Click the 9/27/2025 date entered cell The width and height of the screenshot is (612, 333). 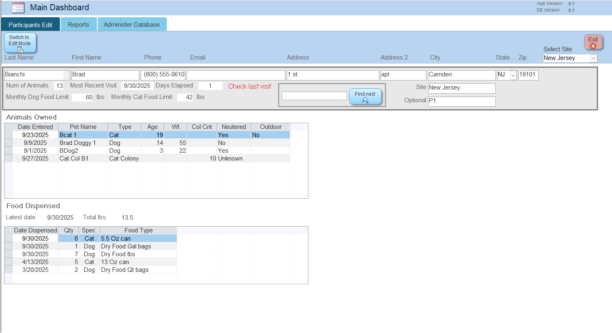click(x=35, y=158)
